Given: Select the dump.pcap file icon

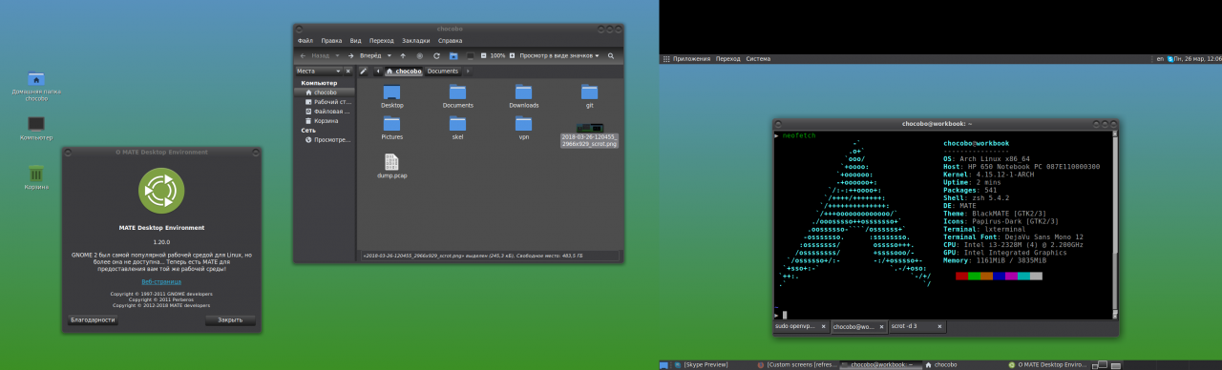Looking at the screenshot, I should click(391, 162).
